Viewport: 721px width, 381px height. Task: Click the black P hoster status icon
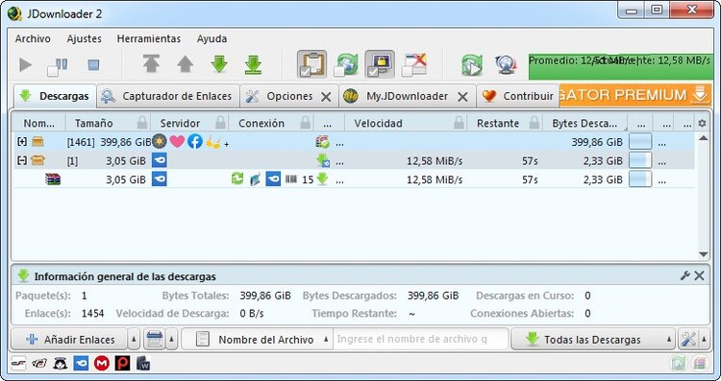(x=122, y=364)
